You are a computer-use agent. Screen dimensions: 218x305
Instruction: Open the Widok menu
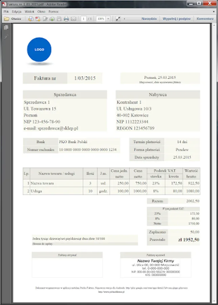29,12
